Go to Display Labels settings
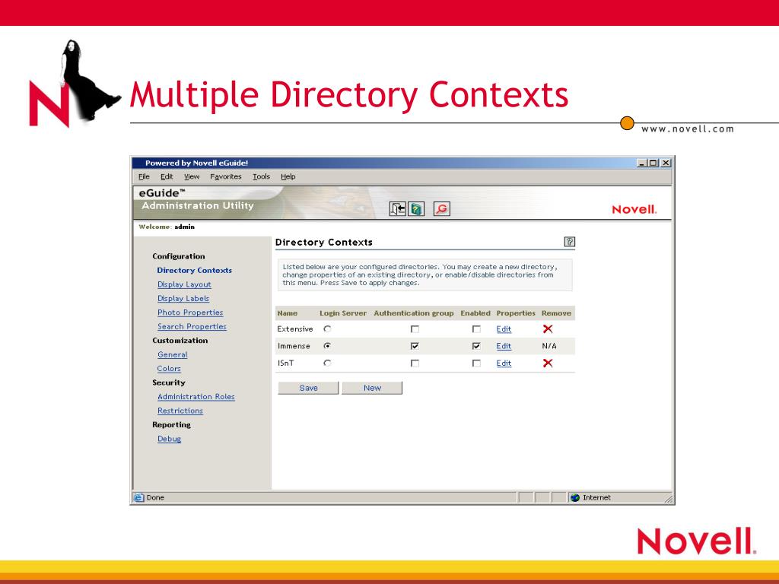The height and width of the screenshot is (584, 779). pos(183,298)
